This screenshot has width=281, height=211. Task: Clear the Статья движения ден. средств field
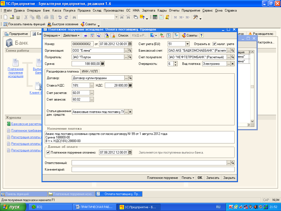click(130, 112)
